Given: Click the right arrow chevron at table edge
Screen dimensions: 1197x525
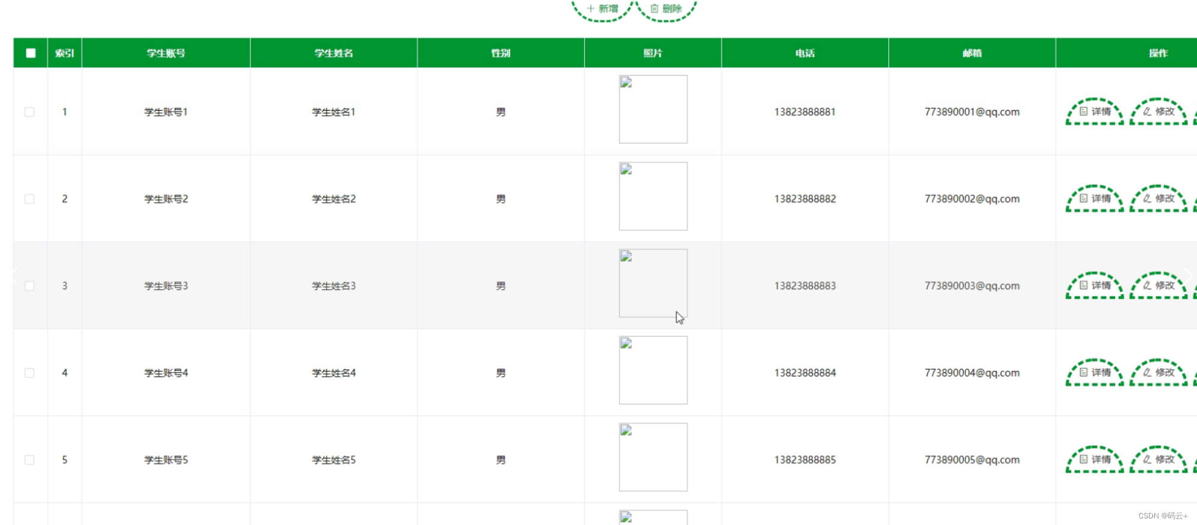Looking at the screenshot, I should (1188, 275).
